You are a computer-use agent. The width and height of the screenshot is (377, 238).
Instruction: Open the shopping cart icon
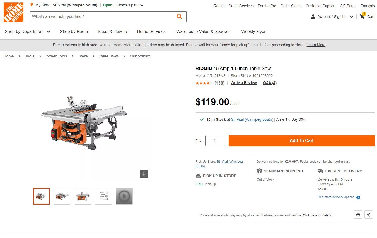pos(362,16)
